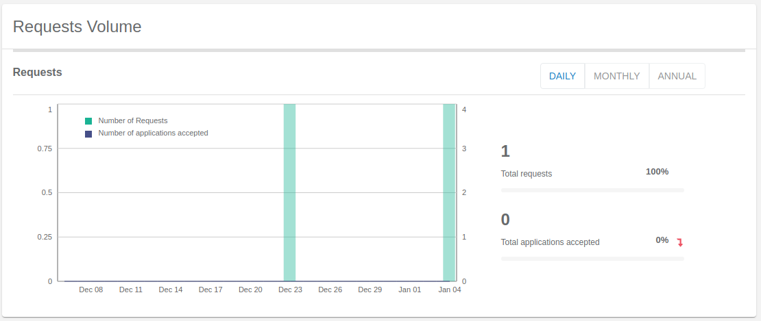
Task: Click the Requests Volume heading
Action: [x=77, y=27]
